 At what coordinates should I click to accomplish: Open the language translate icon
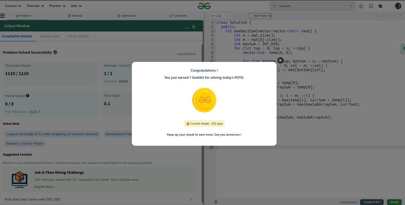(x=380, y=6)
